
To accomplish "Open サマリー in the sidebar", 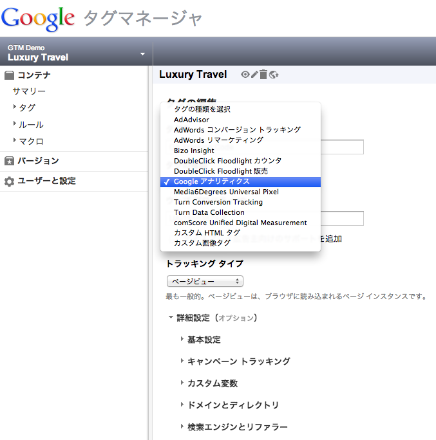I will tap(29, 91).
